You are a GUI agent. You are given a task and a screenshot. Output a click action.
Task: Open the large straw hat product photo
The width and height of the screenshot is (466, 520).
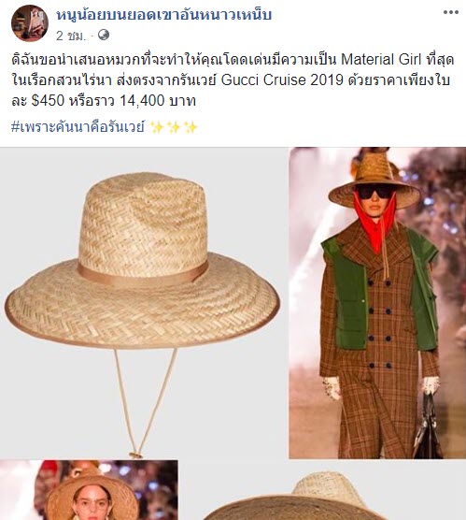click(144, 303)
